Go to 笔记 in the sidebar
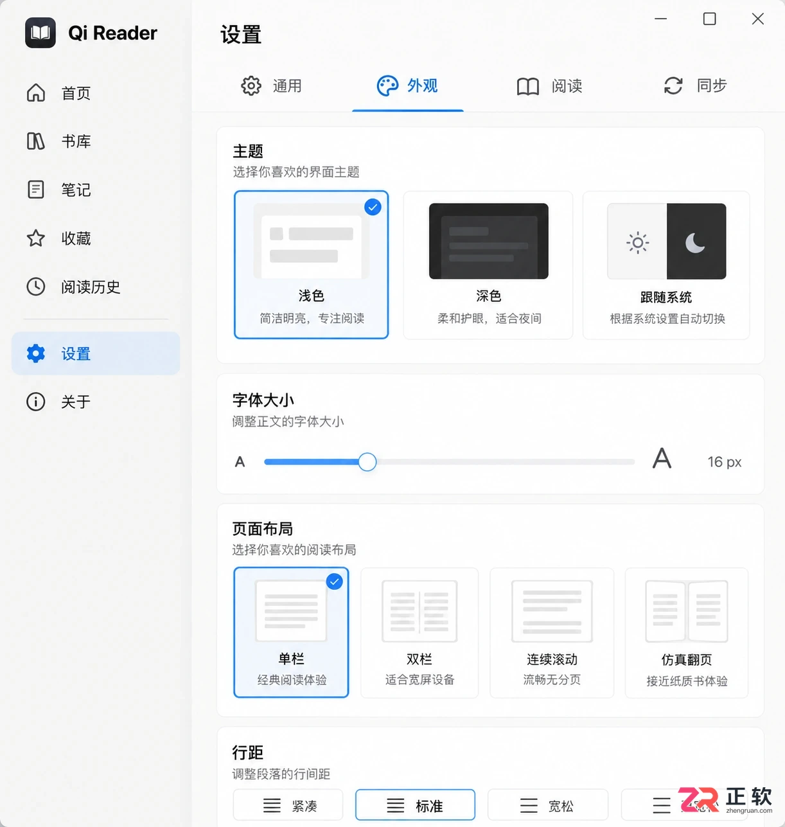This screenshot has height=827, width=785. (96, 190)
